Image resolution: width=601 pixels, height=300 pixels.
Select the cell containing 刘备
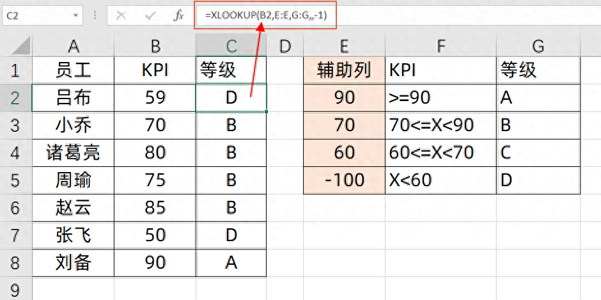pos(74,263)
